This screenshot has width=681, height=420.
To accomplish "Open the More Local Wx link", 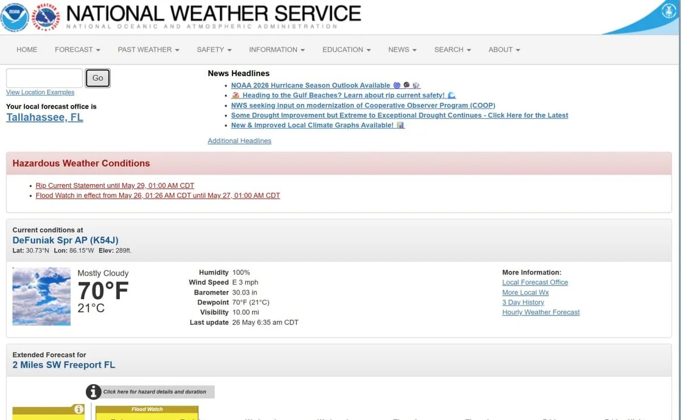I will [526, 292].
